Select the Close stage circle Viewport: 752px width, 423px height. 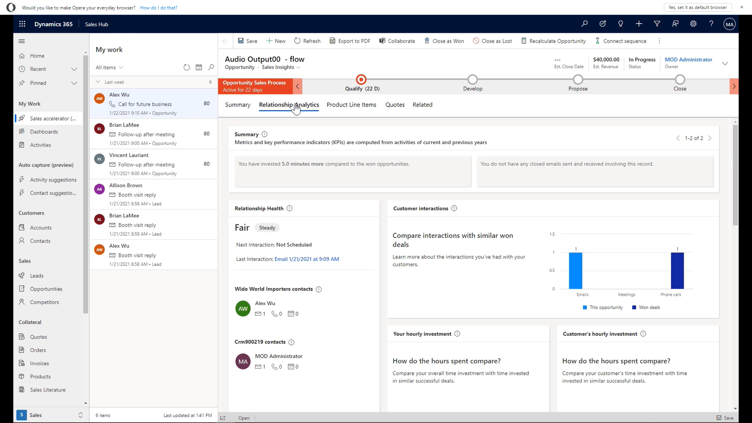(x=680, y=80)
